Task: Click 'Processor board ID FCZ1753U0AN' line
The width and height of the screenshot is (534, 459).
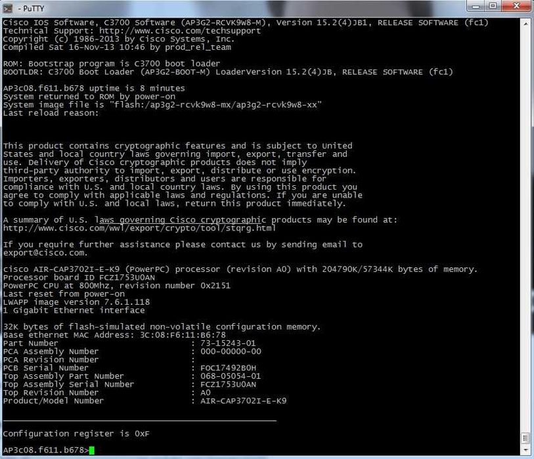Action: [79, 278]
